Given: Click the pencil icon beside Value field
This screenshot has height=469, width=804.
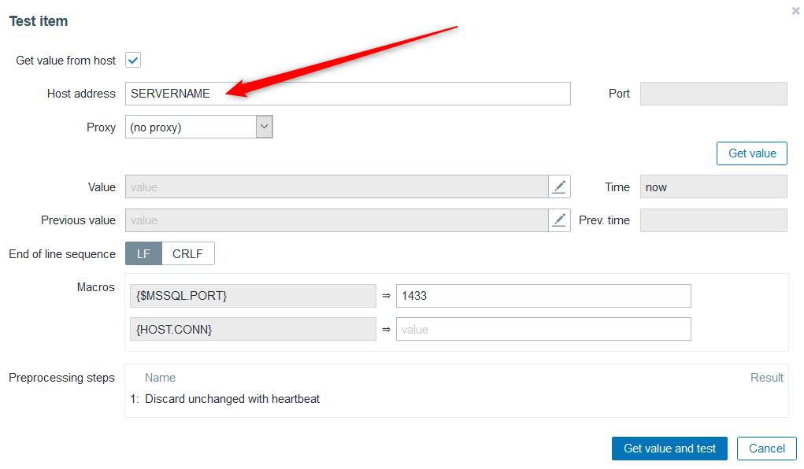Looking at the screenshot, I should tap(559, 187).
